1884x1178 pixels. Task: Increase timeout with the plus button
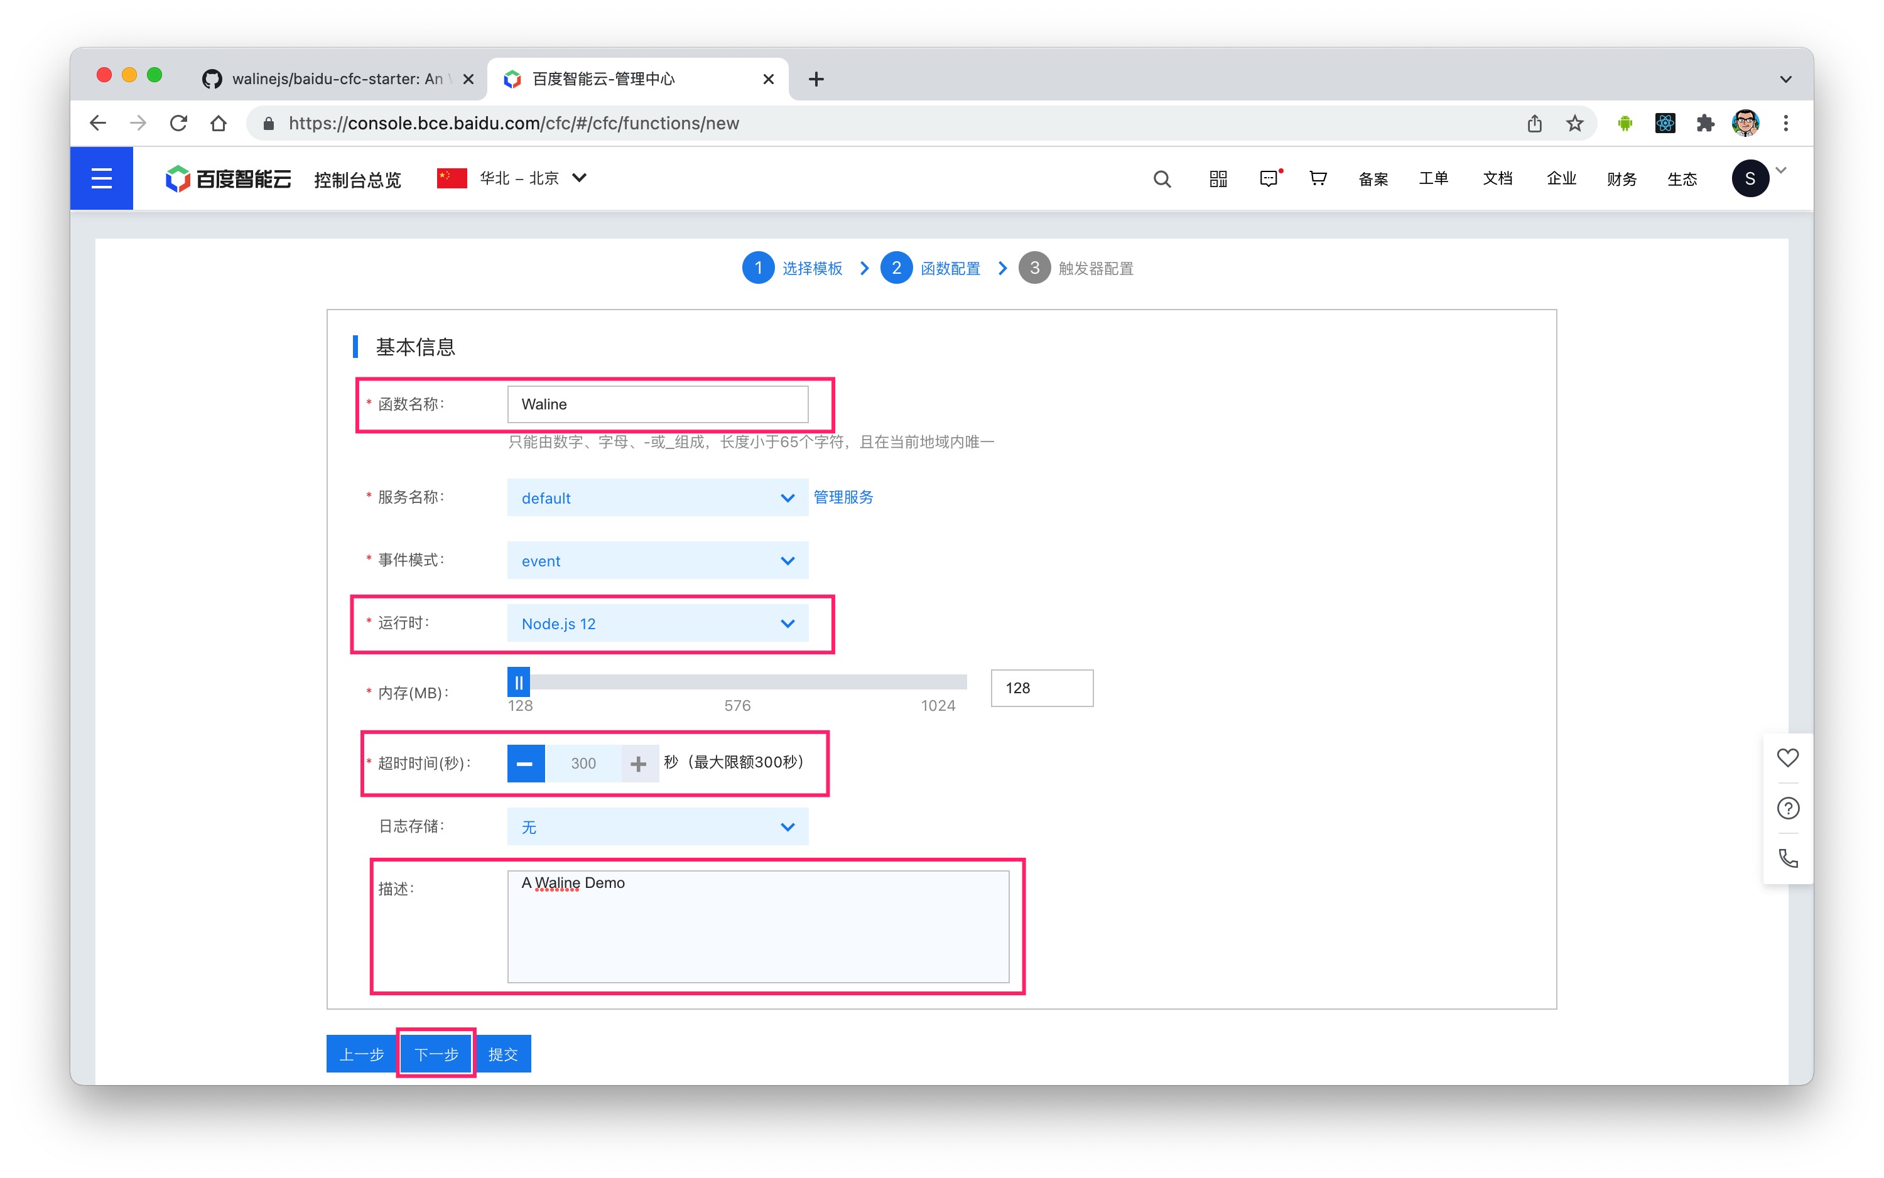tap(638, 764)
